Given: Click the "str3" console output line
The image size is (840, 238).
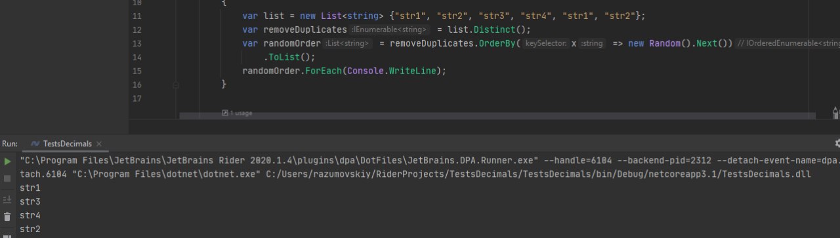Looking at the screenshot, I should [30, 202].
